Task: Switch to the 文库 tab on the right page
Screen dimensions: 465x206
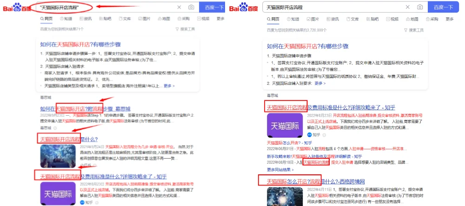Action: point(352,19)
